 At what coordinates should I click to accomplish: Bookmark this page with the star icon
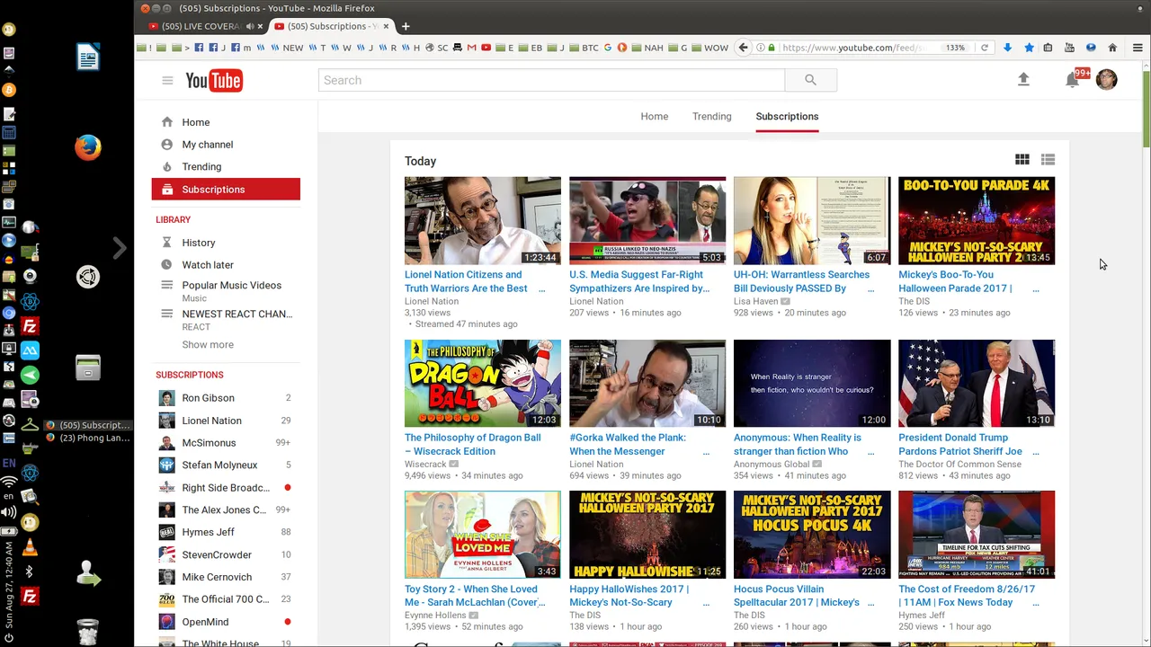[1029, 48]
